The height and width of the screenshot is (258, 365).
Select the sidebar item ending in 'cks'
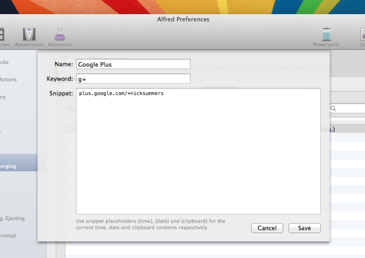tap(4, 62)
